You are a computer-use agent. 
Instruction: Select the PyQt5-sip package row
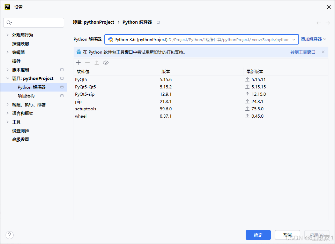tap(201, 94)
